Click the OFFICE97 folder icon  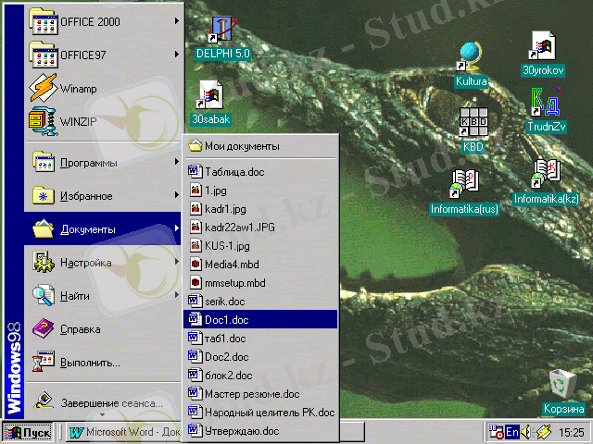tap(44, 55)
